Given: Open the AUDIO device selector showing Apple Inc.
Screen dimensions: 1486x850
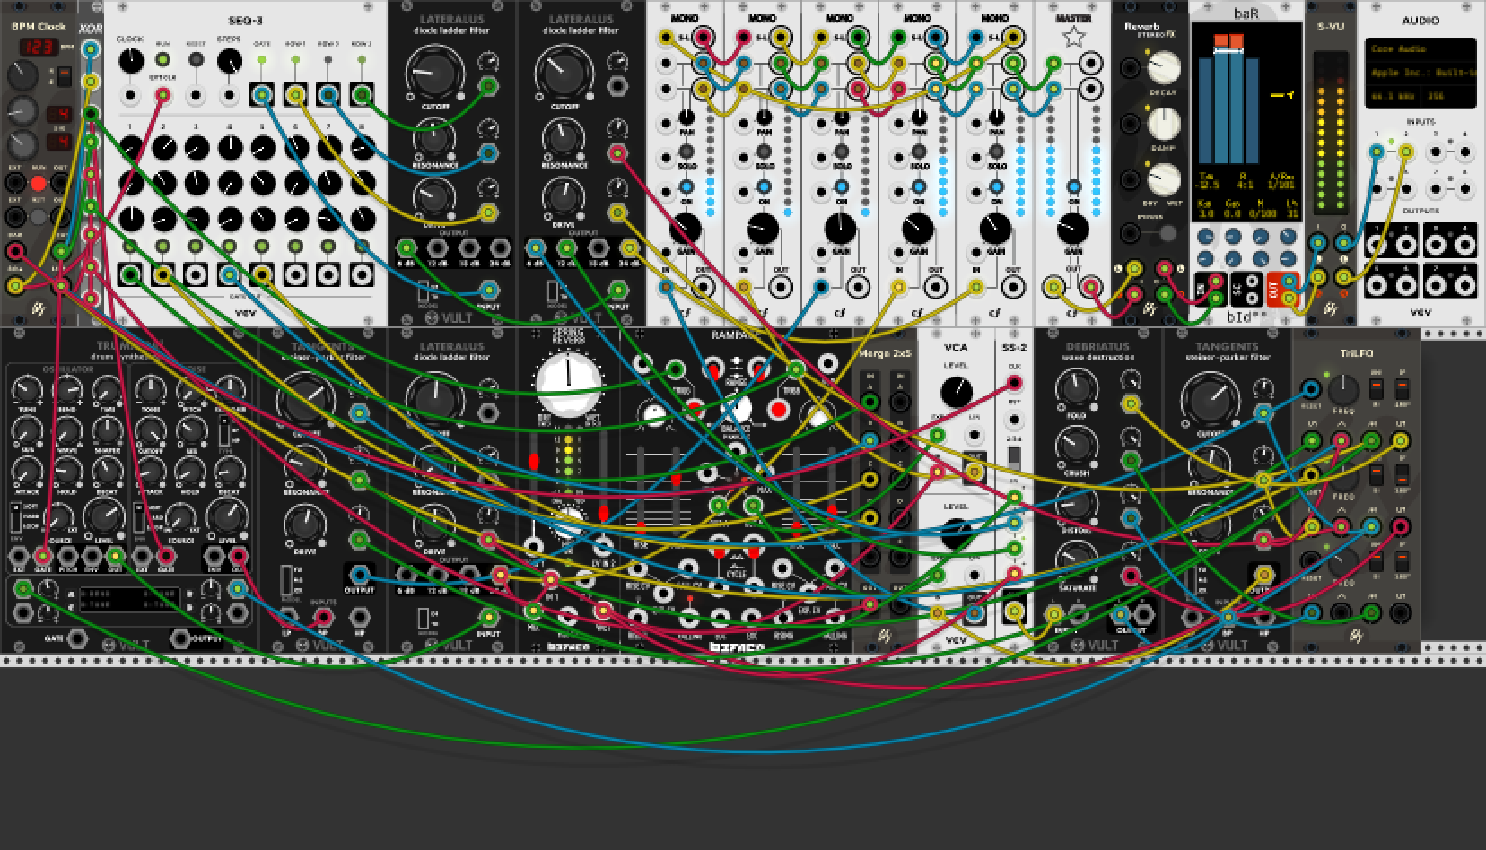Looking at the screenshot, I should (1421, 73).
